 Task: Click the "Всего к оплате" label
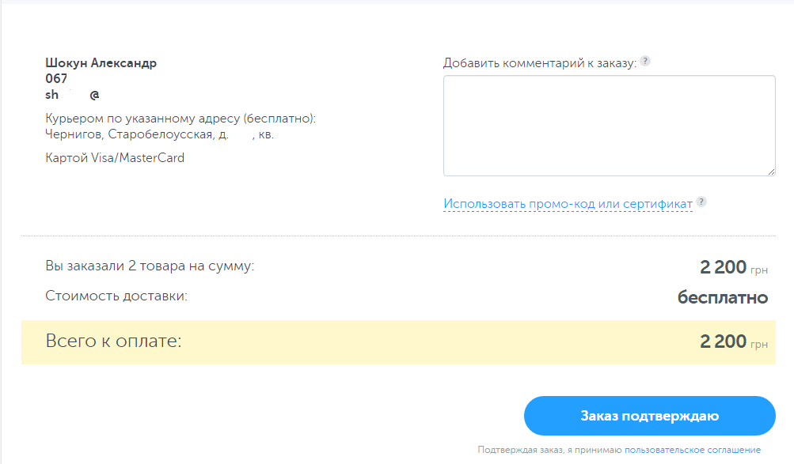114,341
